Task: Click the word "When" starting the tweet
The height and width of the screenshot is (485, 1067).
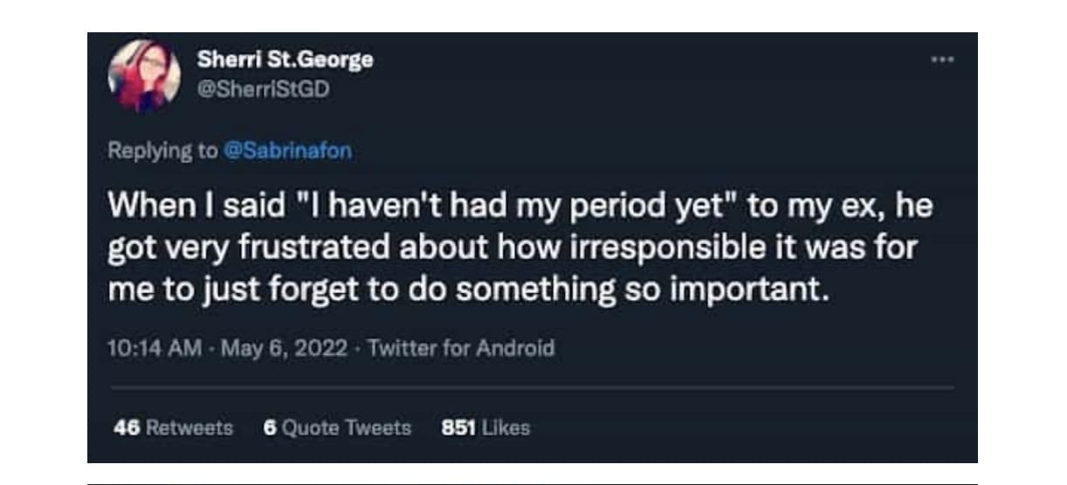Action: pyautogui.click(x=141, y=209)
